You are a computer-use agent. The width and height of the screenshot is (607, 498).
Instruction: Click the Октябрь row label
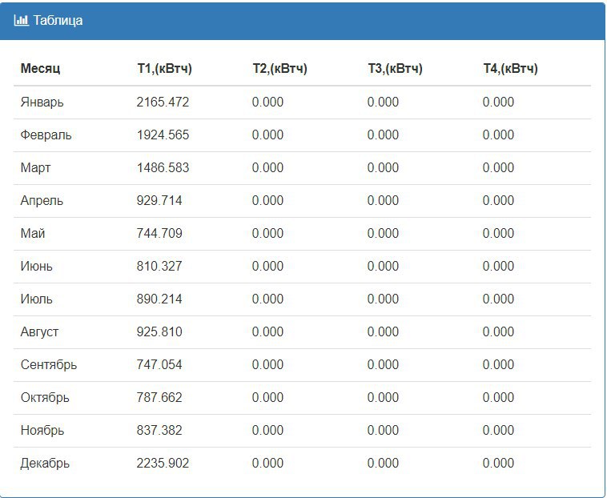(45, 398)
